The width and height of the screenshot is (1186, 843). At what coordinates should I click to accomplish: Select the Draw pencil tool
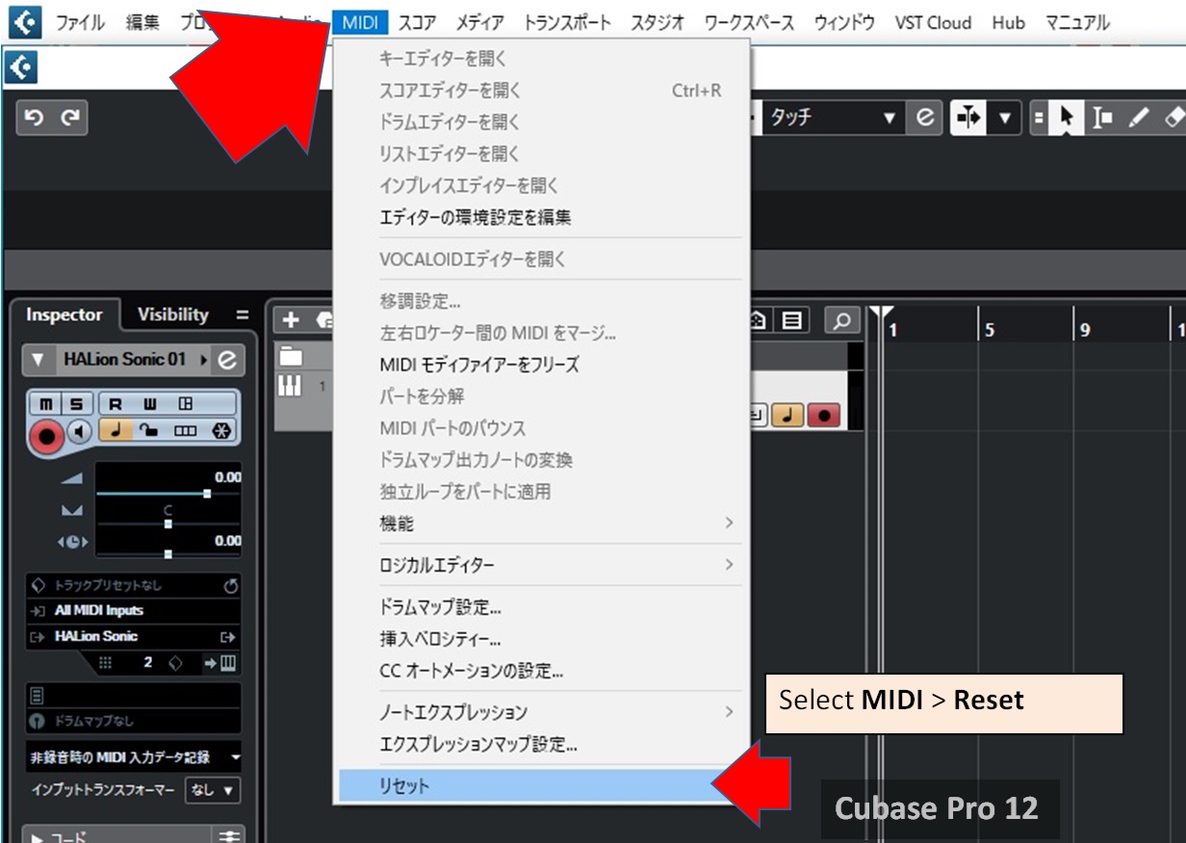(1138, 117)
